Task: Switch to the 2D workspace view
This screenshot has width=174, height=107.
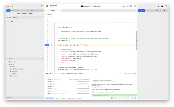Action: click(127, 6)
